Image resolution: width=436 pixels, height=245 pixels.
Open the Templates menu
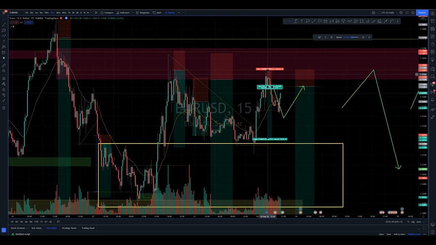(x=142, y=13)
